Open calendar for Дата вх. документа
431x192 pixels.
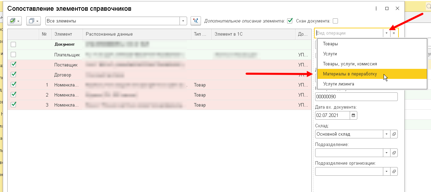[x=353, y=116]
